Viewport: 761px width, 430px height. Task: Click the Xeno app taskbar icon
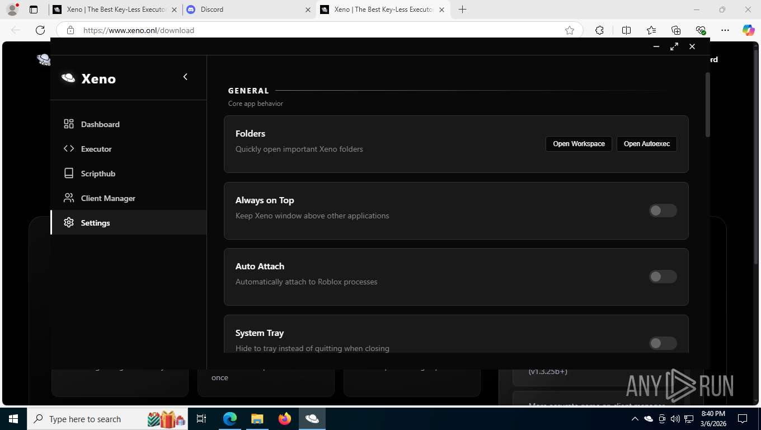pos(312,419)
